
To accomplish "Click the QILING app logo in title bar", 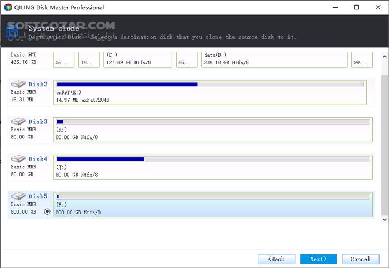I will click(x=8, y=7).
